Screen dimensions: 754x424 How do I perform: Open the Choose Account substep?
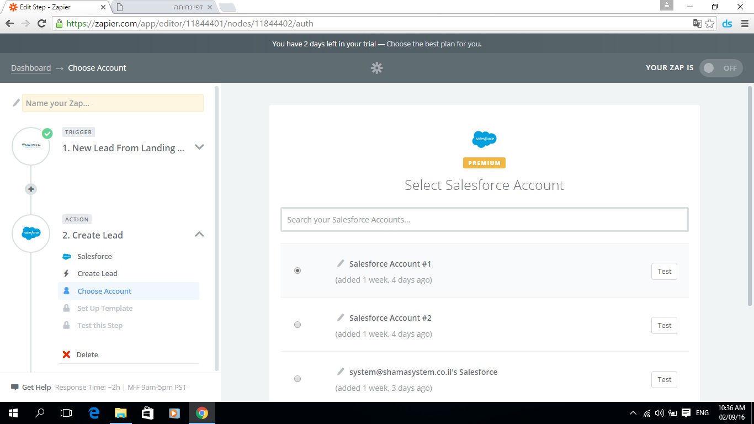tap(128, 291)
